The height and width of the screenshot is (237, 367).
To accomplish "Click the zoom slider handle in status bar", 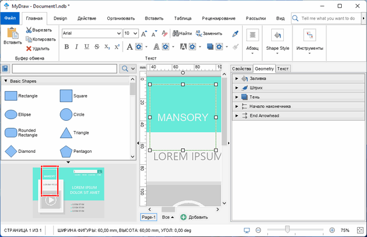I will (287, 230).
